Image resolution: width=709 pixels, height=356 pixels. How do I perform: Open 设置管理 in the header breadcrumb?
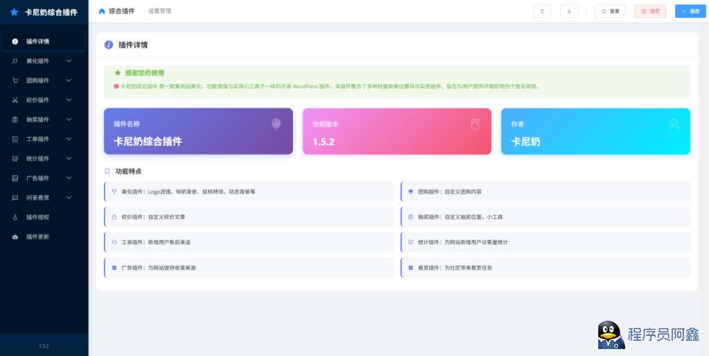pyautogui.click(x=159, y=11)
